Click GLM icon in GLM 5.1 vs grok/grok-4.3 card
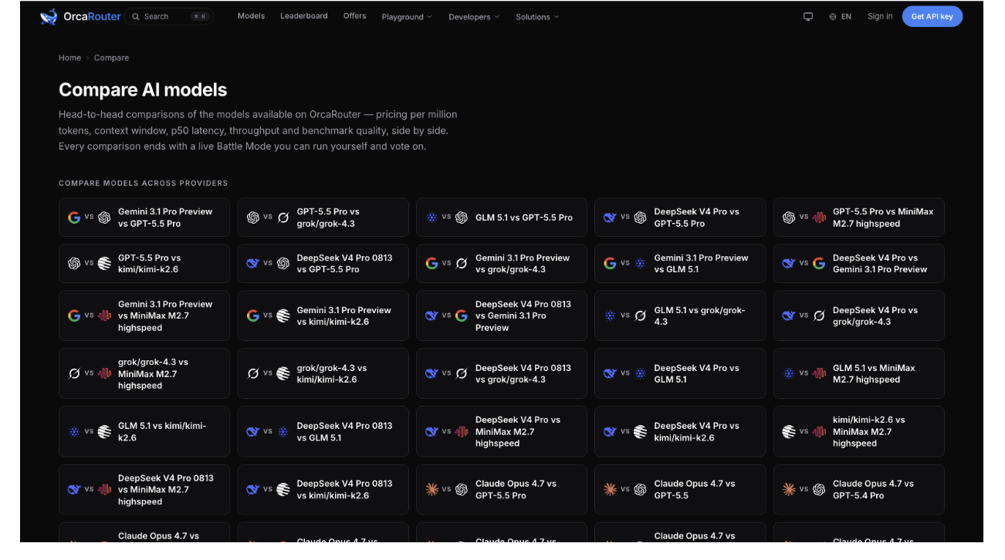 pyautogui.click(x=610, y=315)
